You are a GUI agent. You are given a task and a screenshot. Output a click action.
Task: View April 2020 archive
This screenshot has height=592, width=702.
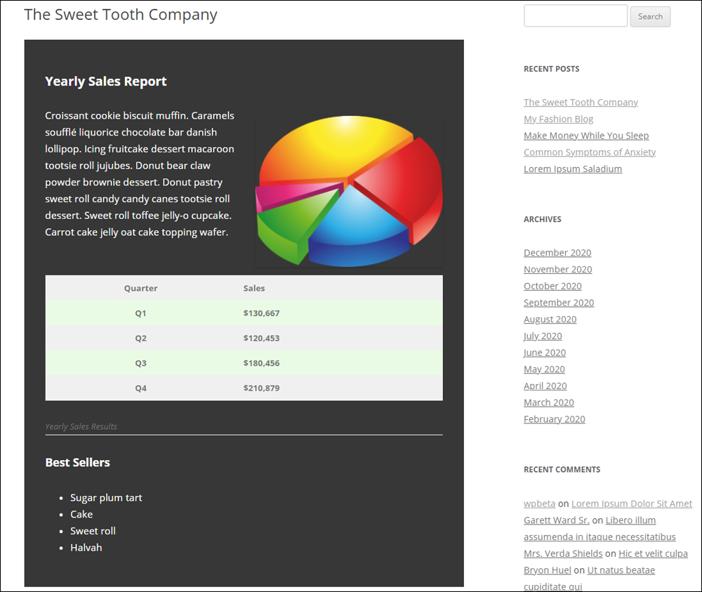click(545, 386)
